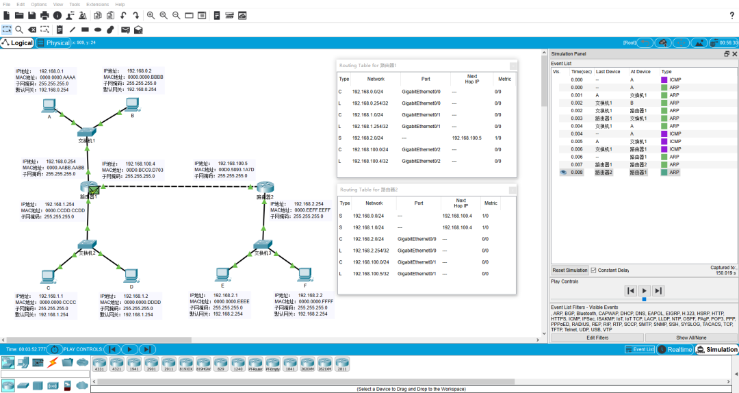
Task: Choose the Delete tool in toolbar
Action: [32, 29]
